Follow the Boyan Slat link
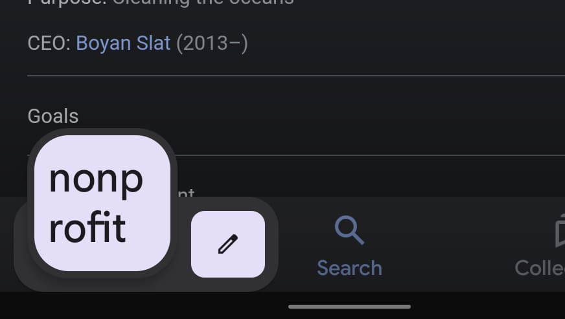This screenshot has width=565, height=319. pyautogui.click(x=123, y=43)
